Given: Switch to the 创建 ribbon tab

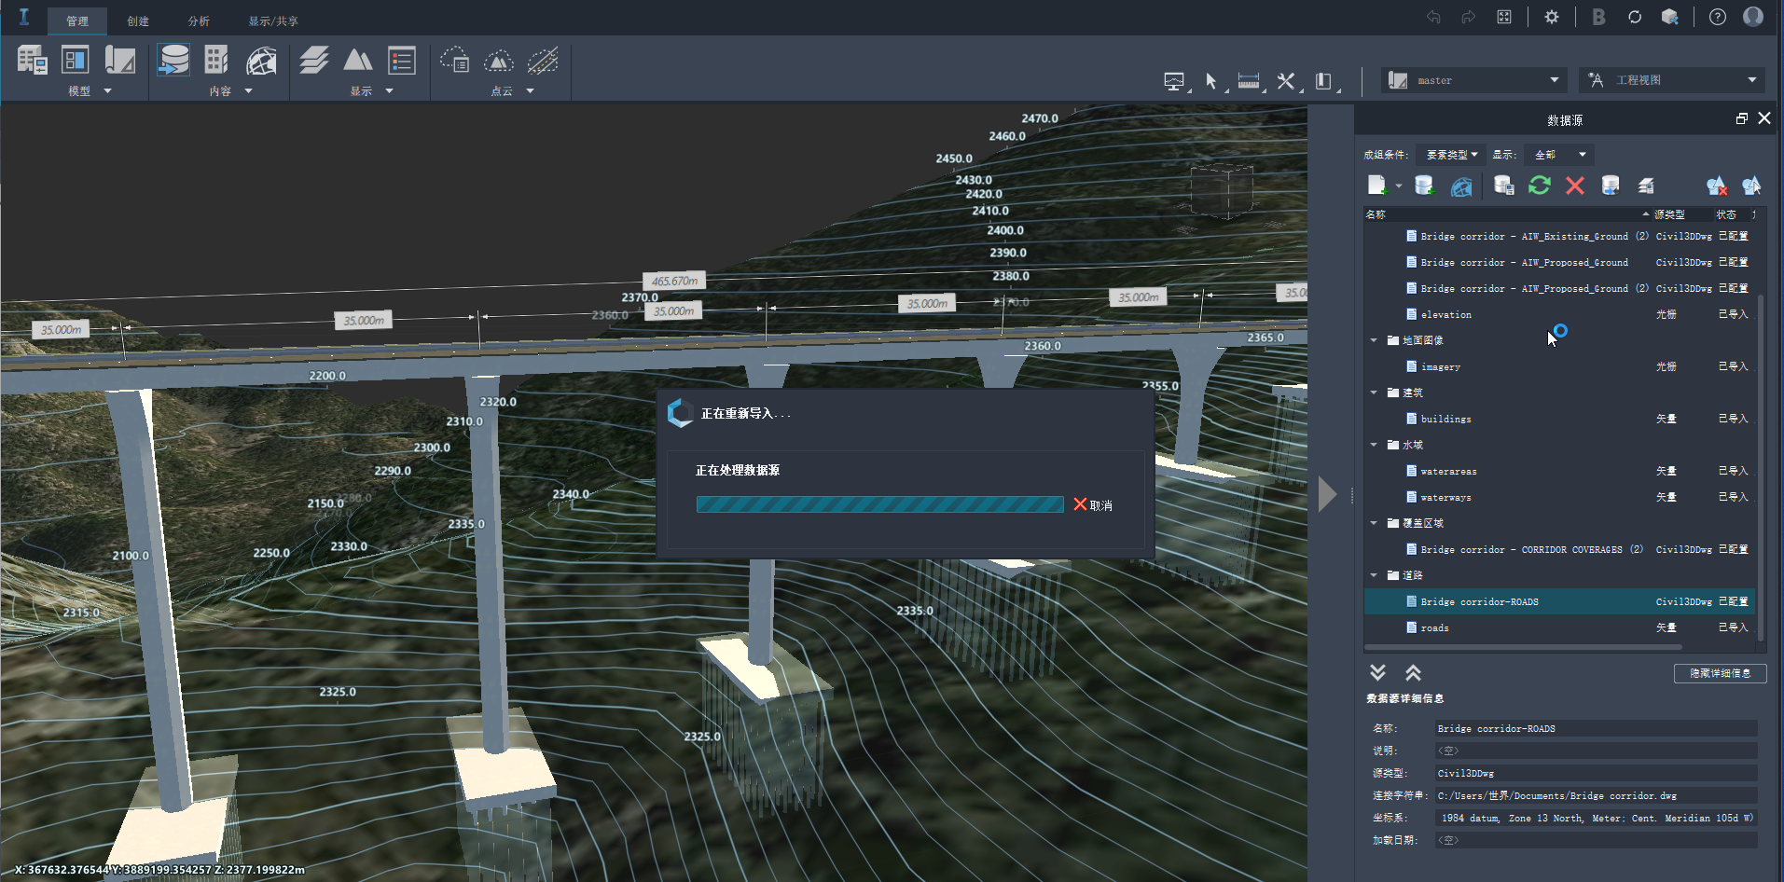Looking at the screenshot, I should (138, 21).
